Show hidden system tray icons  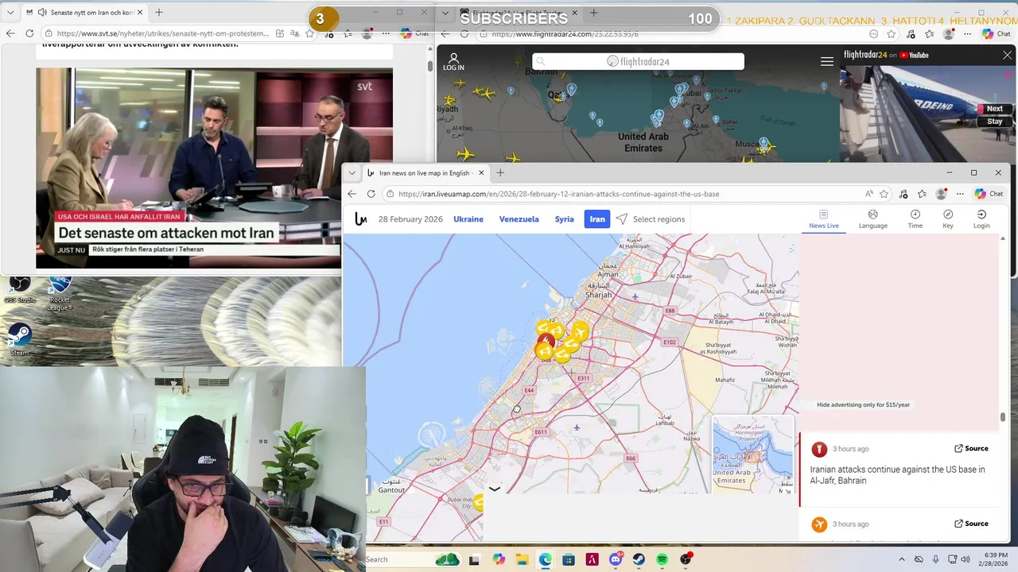click(x=901, y=560)
